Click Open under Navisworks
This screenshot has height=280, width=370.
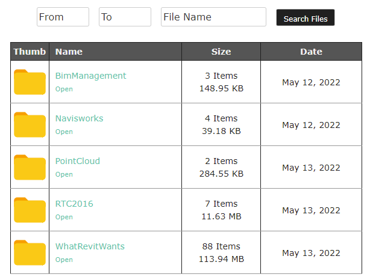point(64,132)
